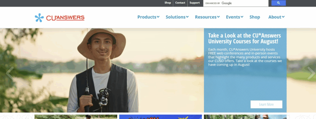The width and height of the screenshot is (316, 119).
Task: Open Shop in main navigation
Action: (x=255, y=17)
